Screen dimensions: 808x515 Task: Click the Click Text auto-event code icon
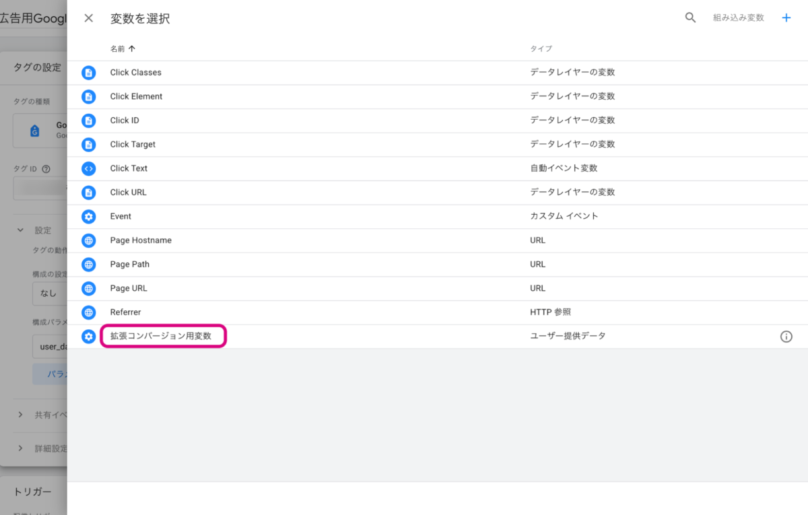(88, 168)
